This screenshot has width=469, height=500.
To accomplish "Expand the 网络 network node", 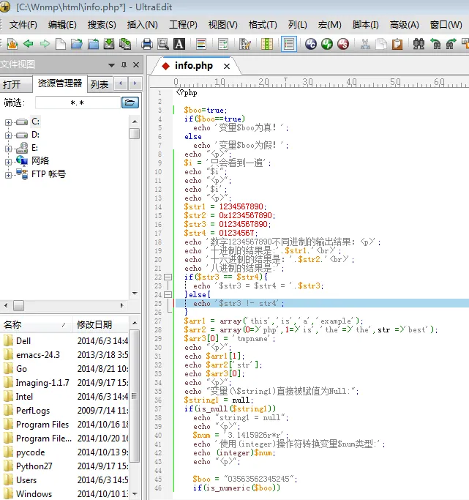I will [8, 162].
